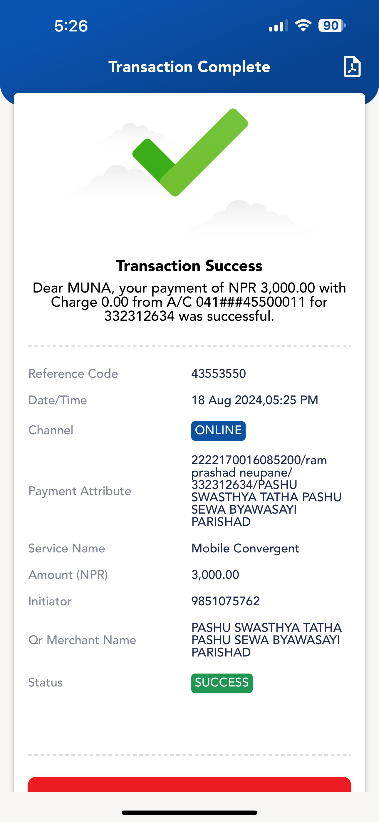Select the initiator number 9851075762
The width and height of the screenshot is (379, 822).
pos(225,601)
